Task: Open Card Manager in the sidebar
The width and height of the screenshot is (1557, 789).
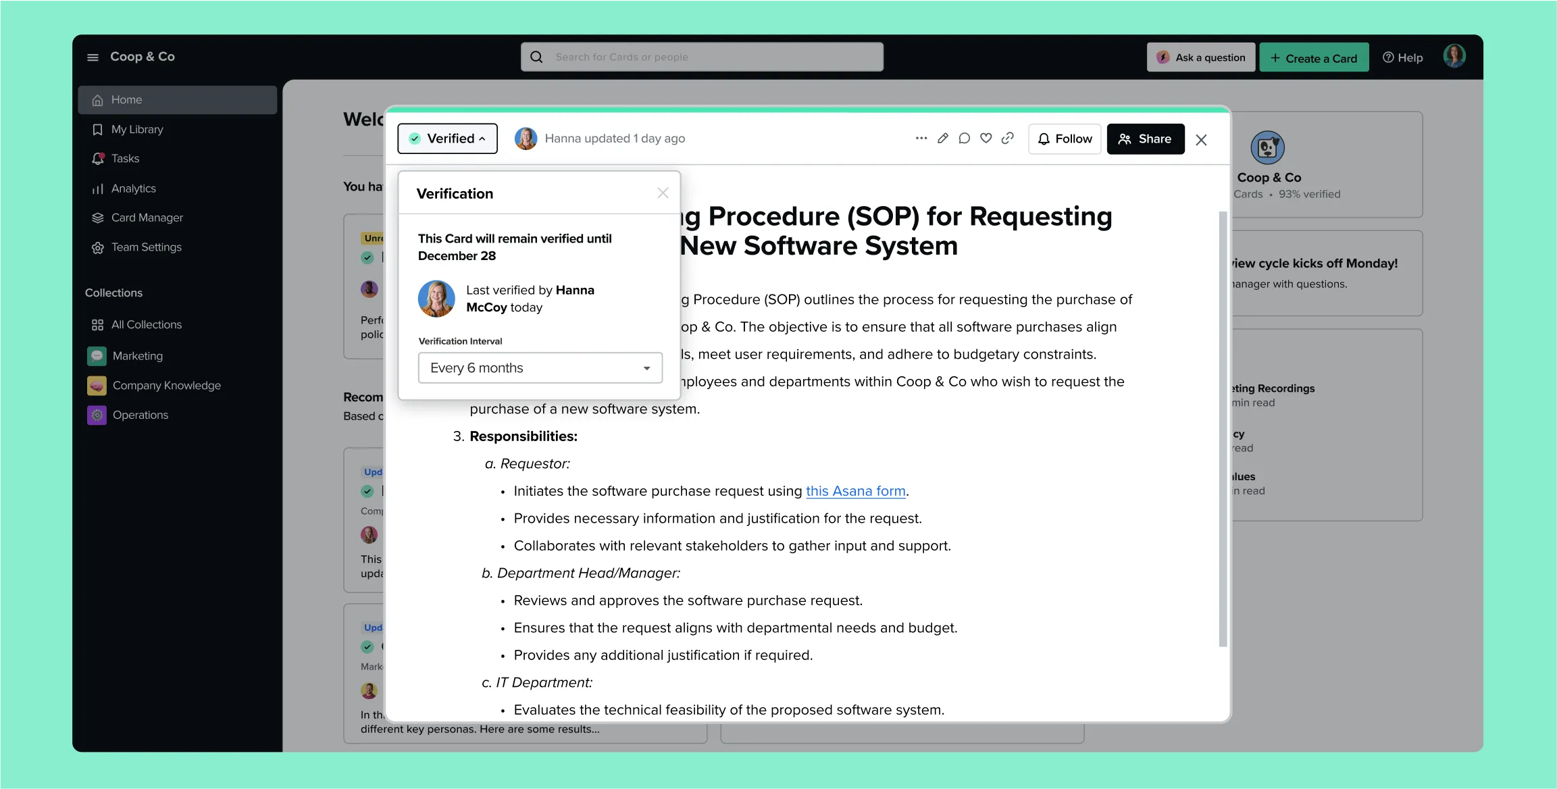Action: pyautogui.click(x=147, y=218)
